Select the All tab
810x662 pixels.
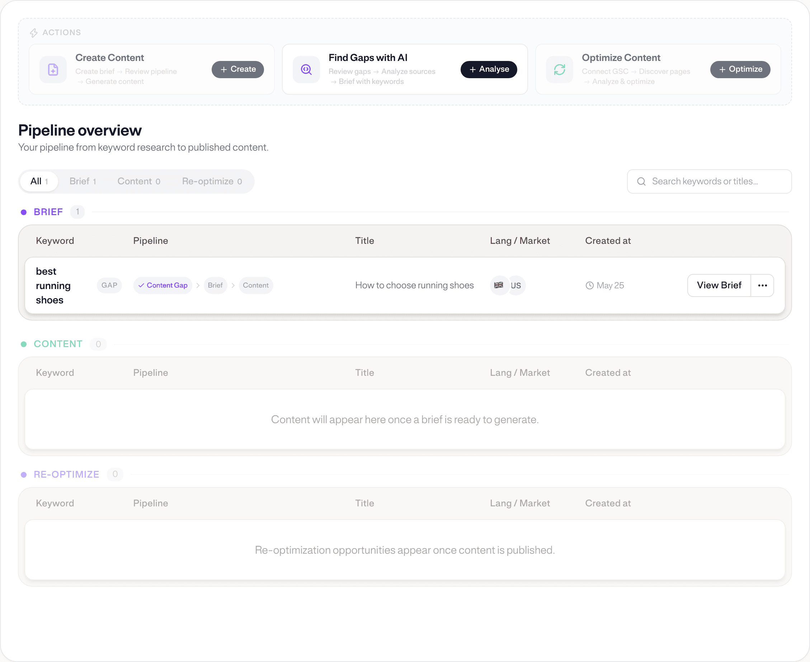click(39, 181)
